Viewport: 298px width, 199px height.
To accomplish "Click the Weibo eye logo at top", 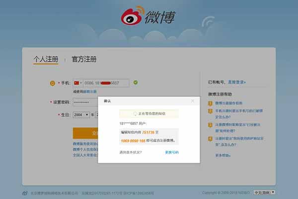I will 132,16.
